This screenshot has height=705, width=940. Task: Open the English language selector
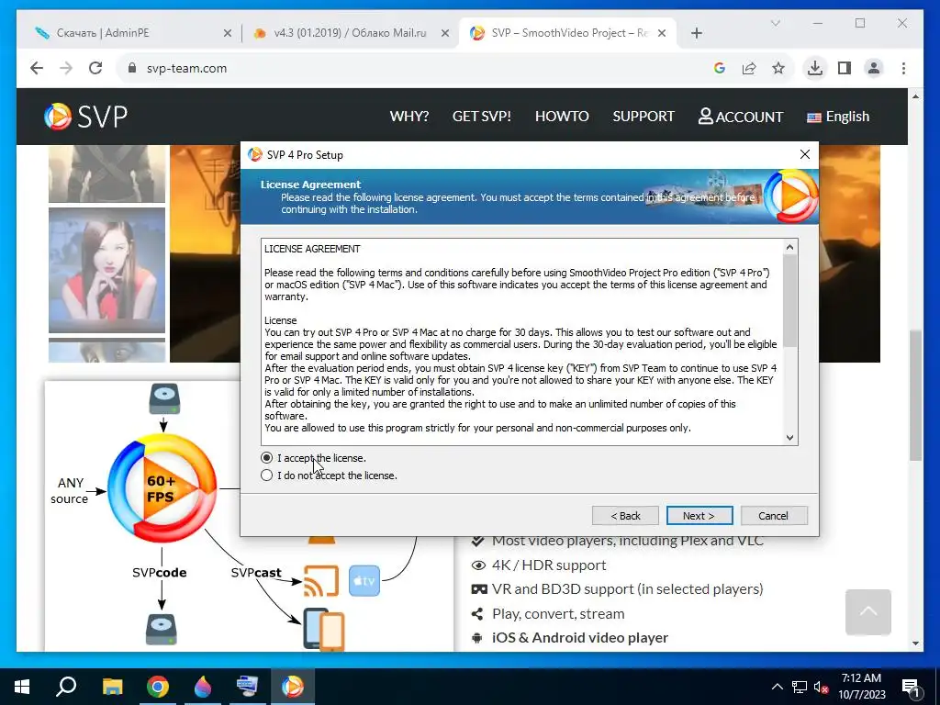(x=838, y=117)
